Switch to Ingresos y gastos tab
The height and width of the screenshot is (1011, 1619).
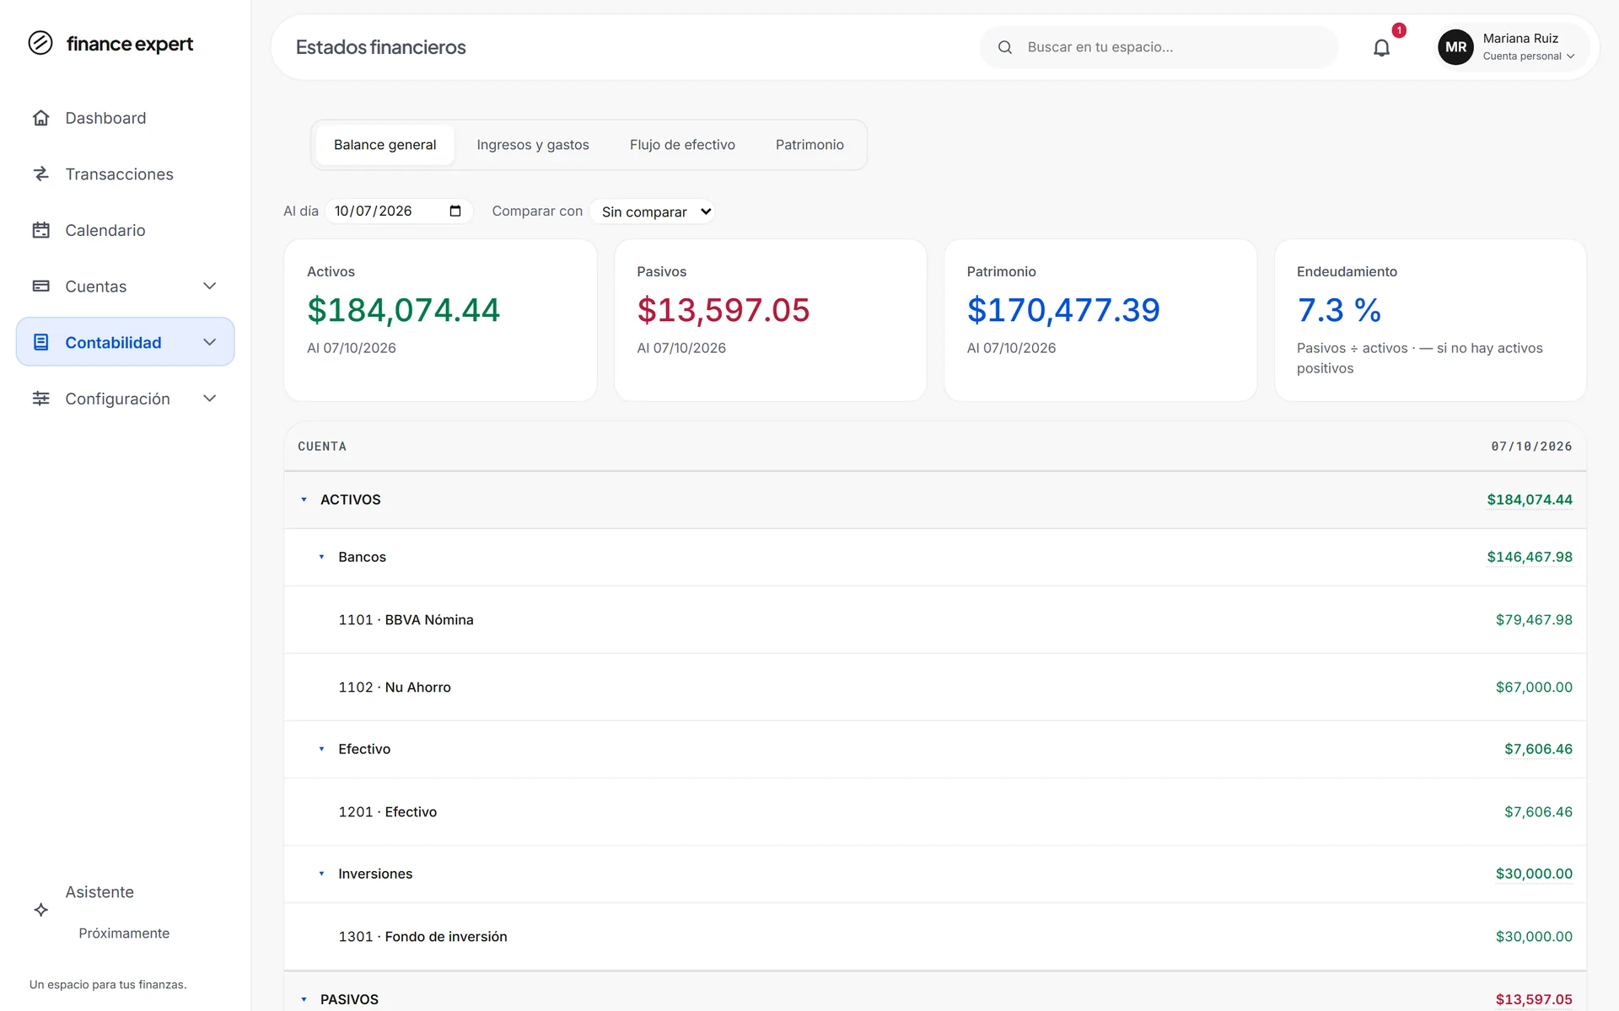click(x=533, y=145)
